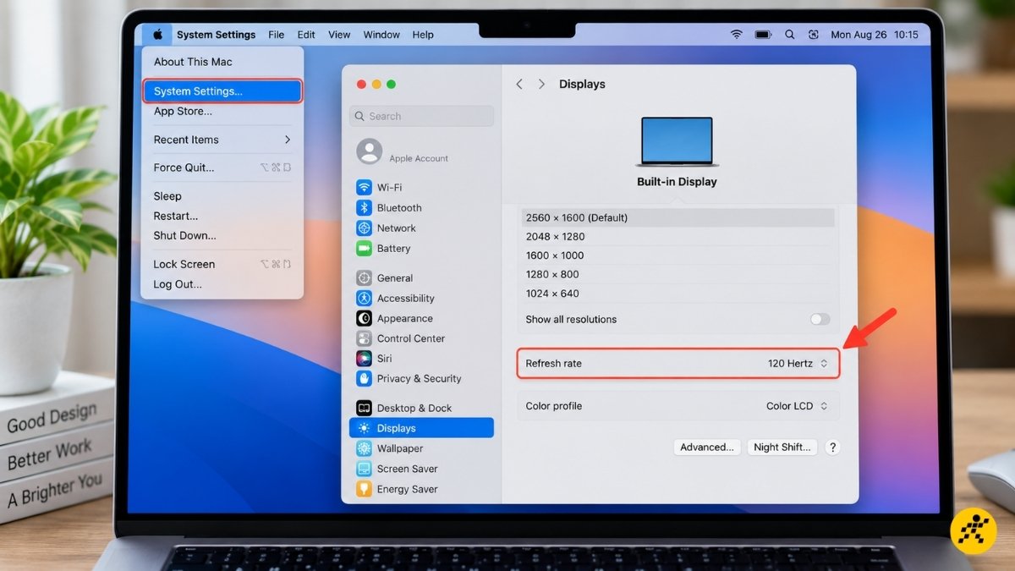
Task: Go forward with the right chevron
Action: pyautogui.click(x=542, y=84)
